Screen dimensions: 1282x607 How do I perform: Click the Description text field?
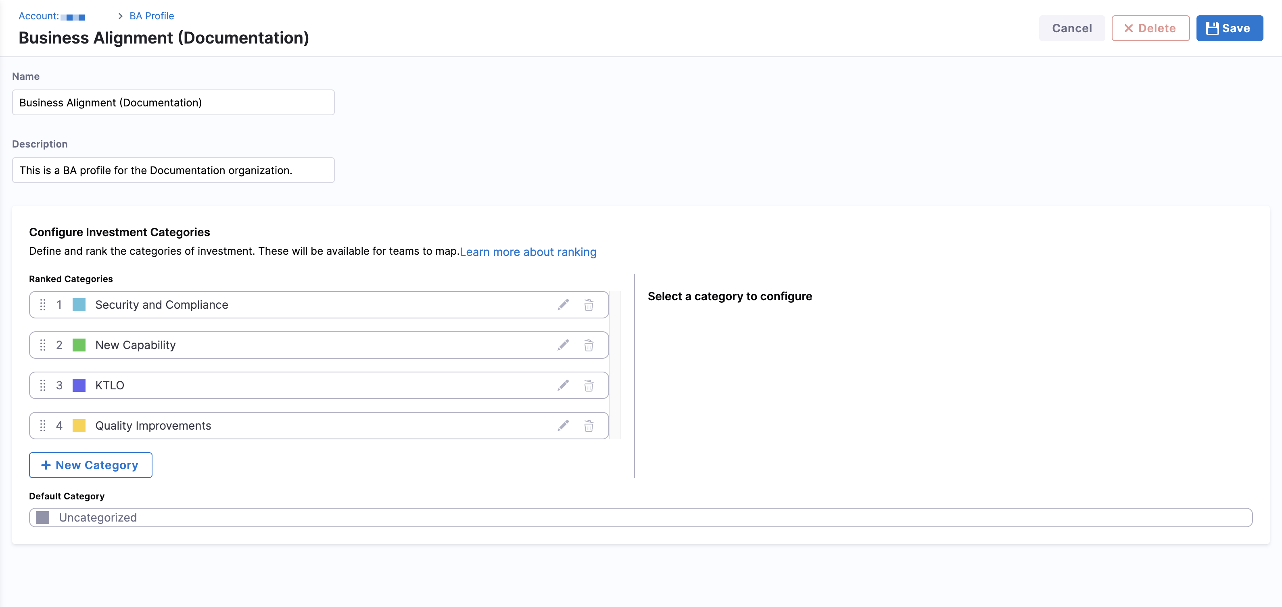point(173,170)
